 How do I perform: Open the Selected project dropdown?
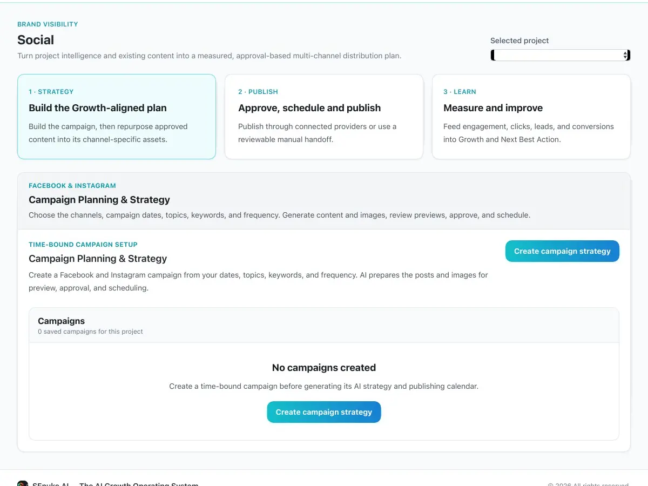tap(561, 55)
